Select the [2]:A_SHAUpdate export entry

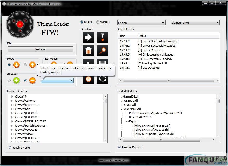point(154,134)
